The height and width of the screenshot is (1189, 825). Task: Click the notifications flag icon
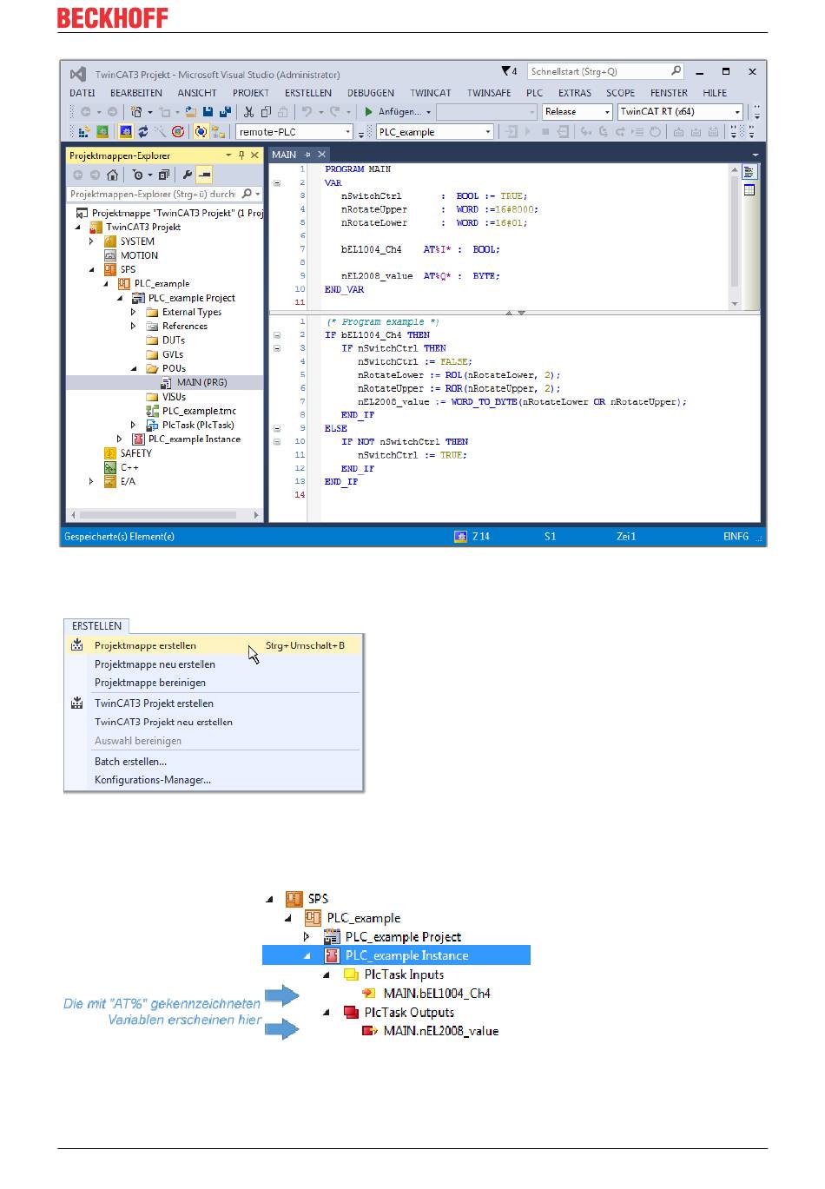coord(508,71)
